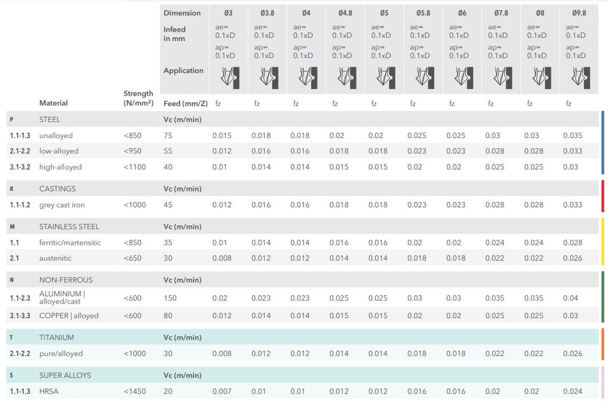
Task: Click the application milling icon under Ø4.8
Action: coord(347,77)
